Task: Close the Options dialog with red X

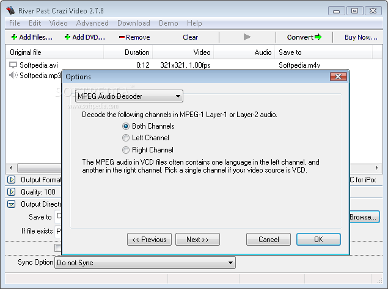Action: point(339,77)
